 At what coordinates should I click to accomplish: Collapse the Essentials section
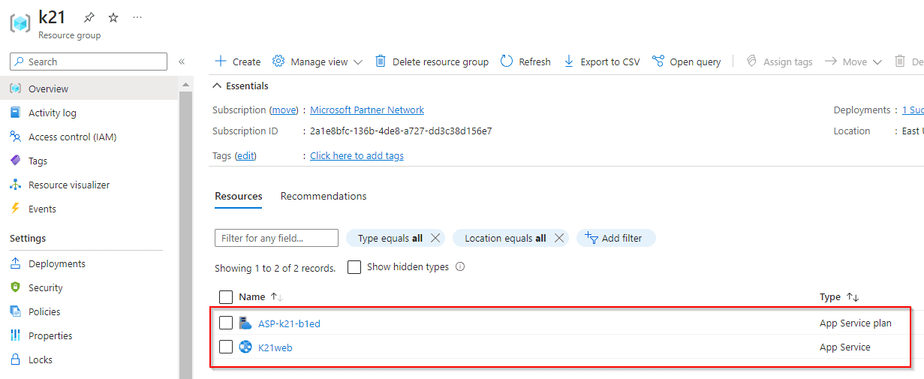[x=218, y=86]
